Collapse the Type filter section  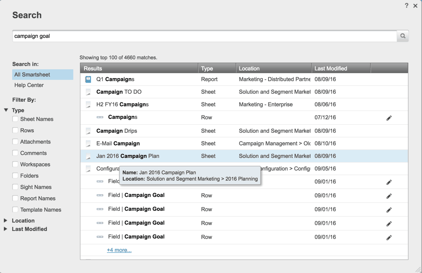pyautogui.click(x=6, y=110)
